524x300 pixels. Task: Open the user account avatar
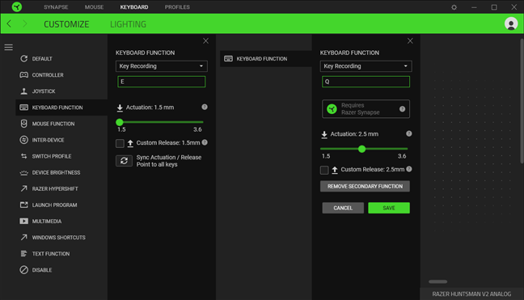click(x=510, y=23)
